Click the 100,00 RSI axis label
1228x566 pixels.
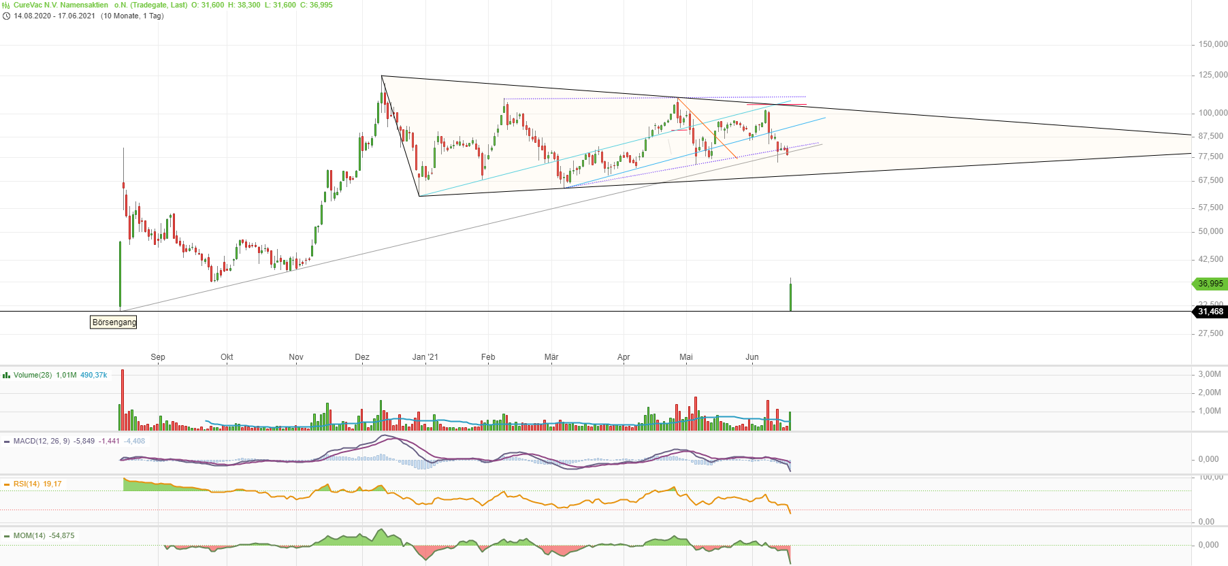click(x=1211, y=478)
